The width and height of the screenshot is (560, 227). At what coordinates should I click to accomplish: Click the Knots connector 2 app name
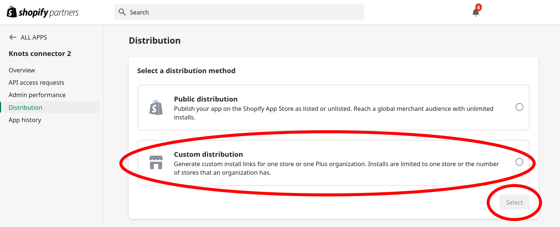click(x=40, y=54)
